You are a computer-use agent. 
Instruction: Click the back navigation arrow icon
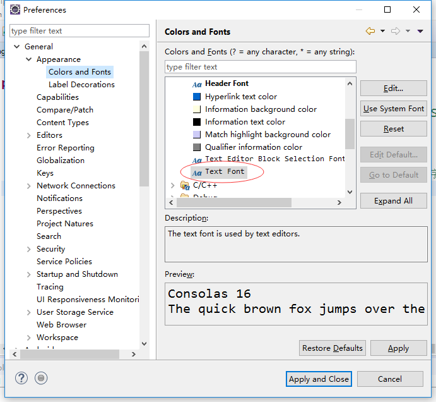pos(370,31)
